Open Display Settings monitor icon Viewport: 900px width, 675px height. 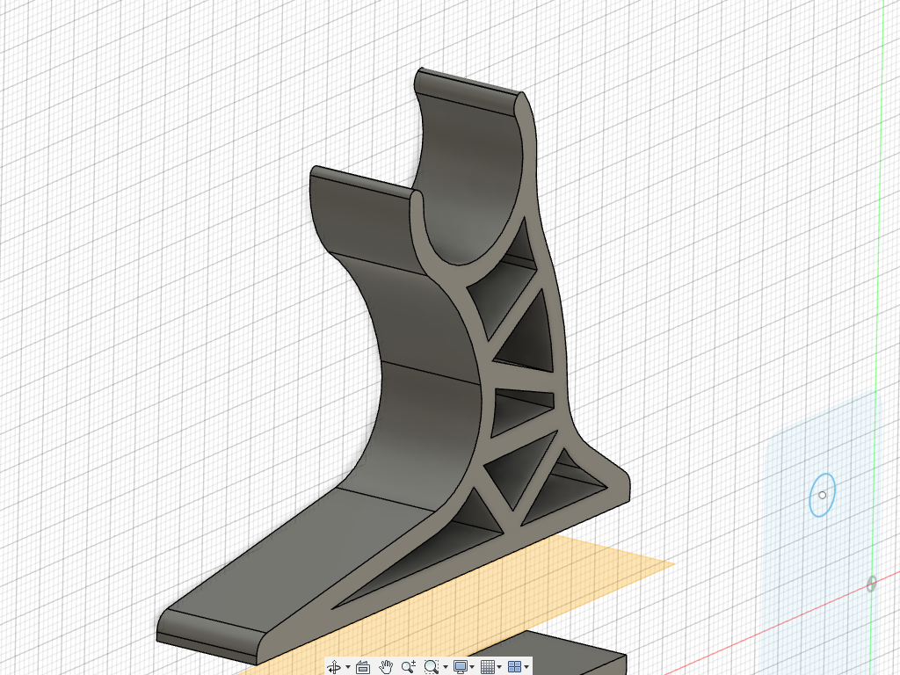point(460,666)
